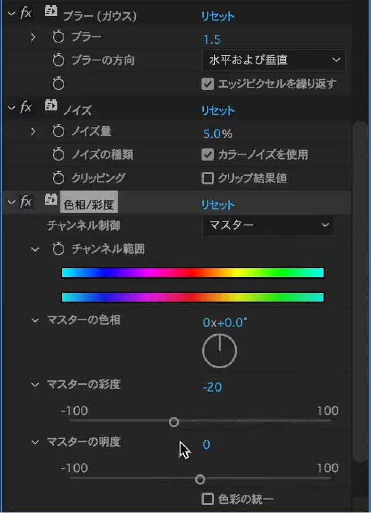Screen dimensions: 371x513
Task: Click upper hue spectrum bar
Action: click(193, 273)
